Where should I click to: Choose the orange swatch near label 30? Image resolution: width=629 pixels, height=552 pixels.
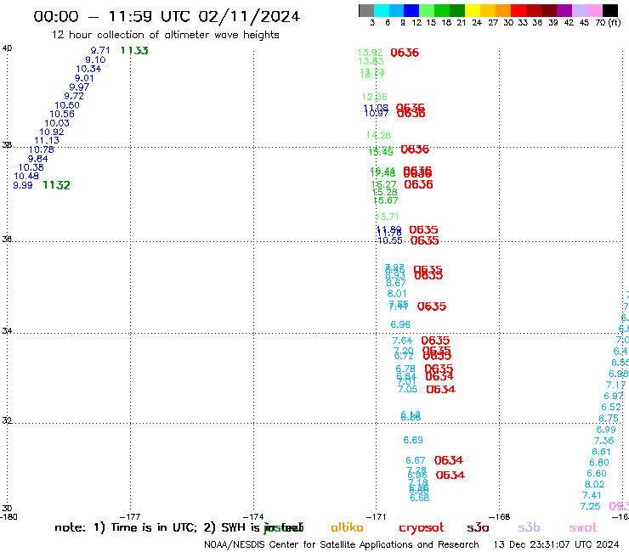pyautogui.click(x=503, y=10)
